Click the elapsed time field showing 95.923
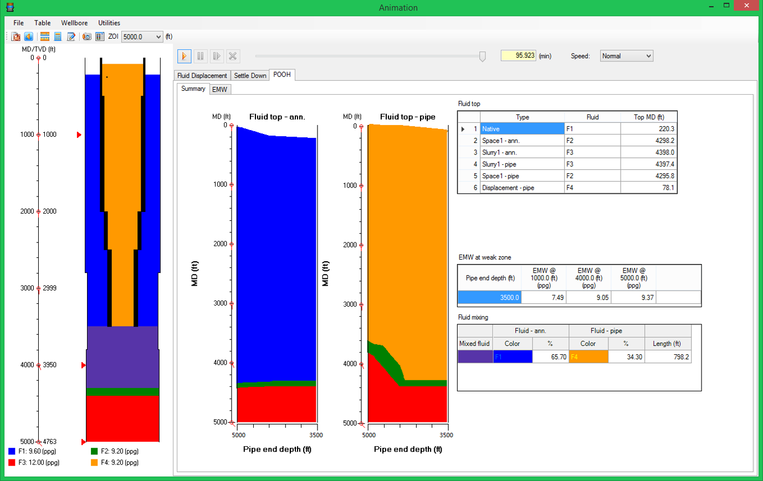This screenshot has height=481, width=763. pyautogui.click(x=518, y=56)
